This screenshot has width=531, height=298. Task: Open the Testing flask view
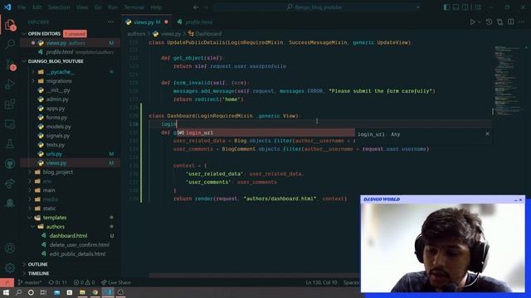point(10,144)
